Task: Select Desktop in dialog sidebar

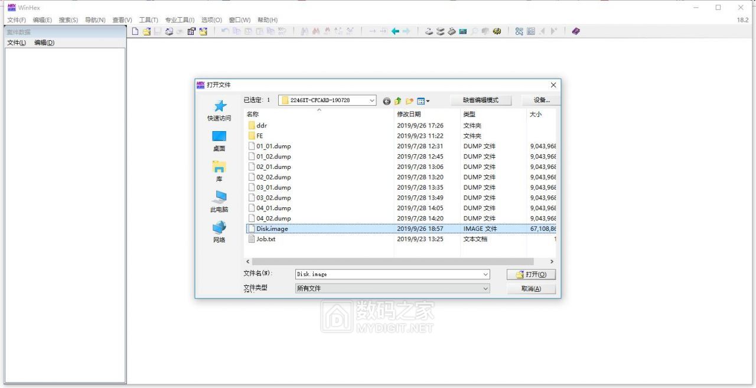Action: [219, 141]
